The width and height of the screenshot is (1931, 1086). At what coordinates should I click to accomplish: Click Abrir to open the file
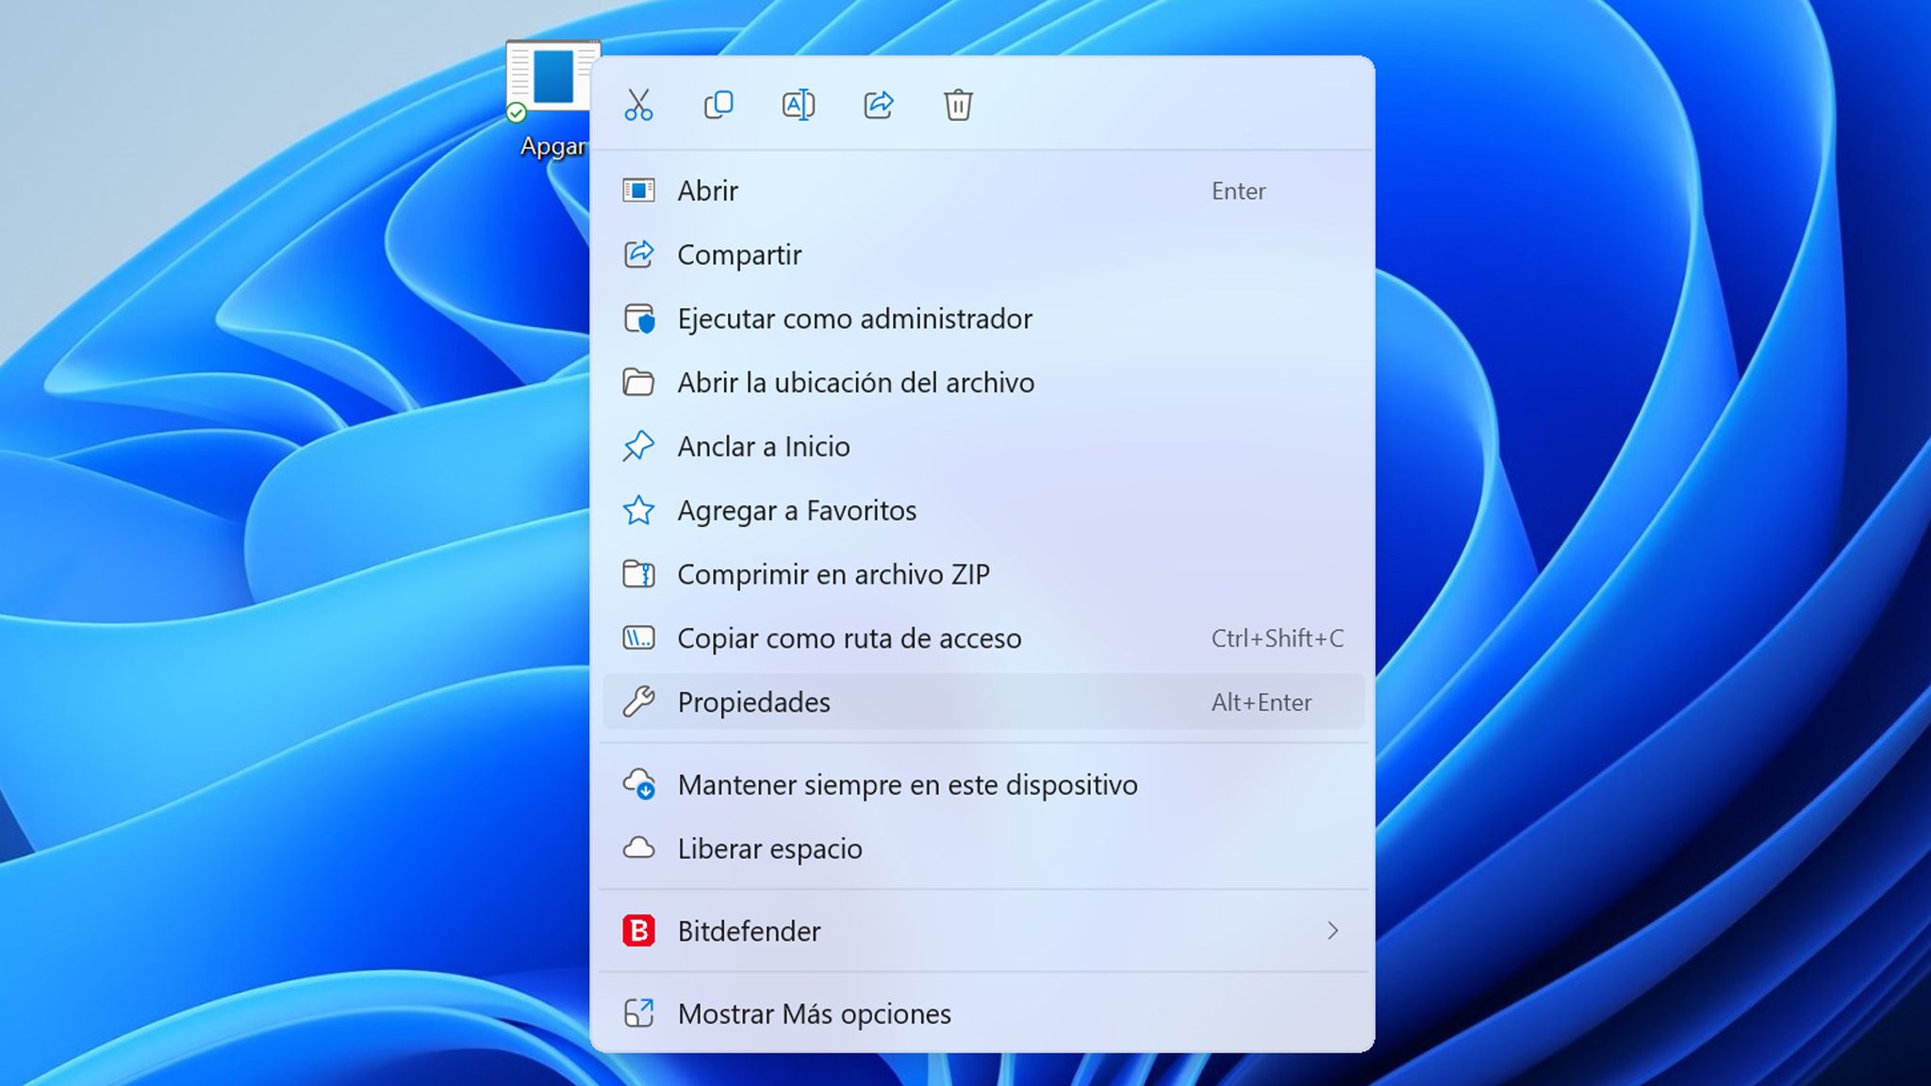[707, 190]
